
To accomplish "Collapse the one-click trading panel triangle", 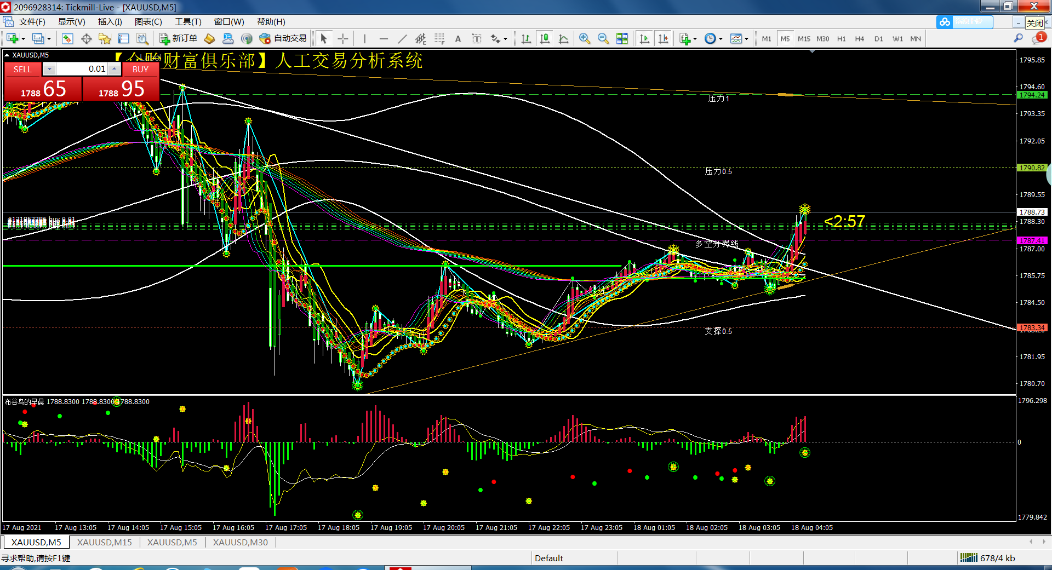I will point(7,55).
